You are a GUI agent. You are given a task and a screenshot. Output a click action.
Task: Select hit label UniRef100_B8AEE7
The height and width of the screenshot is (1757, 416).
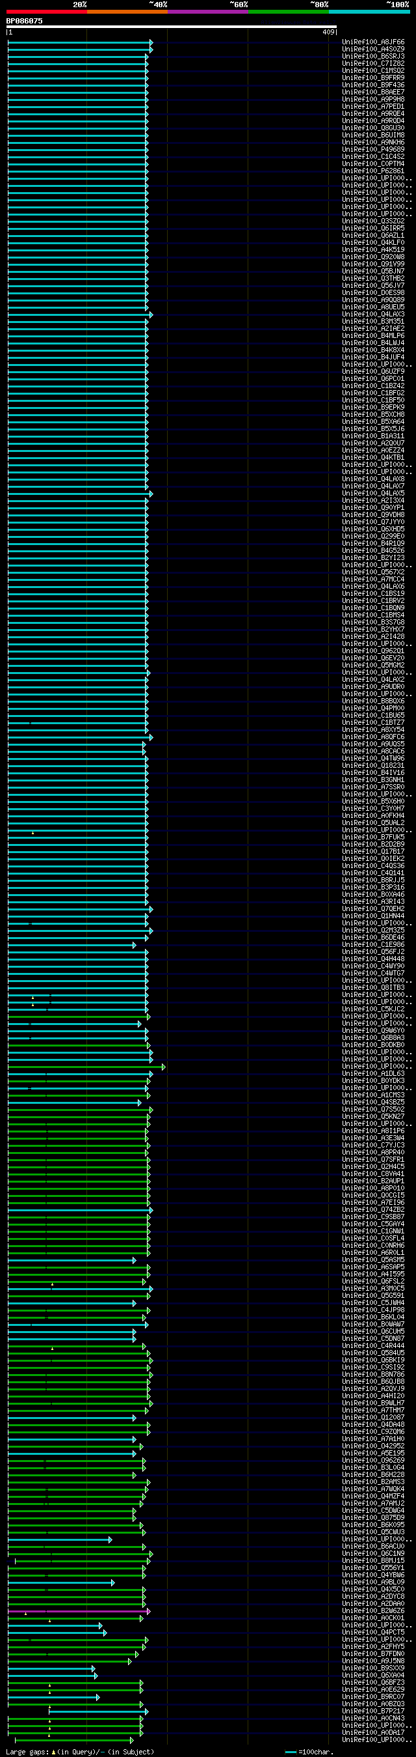tap(373, 92)
